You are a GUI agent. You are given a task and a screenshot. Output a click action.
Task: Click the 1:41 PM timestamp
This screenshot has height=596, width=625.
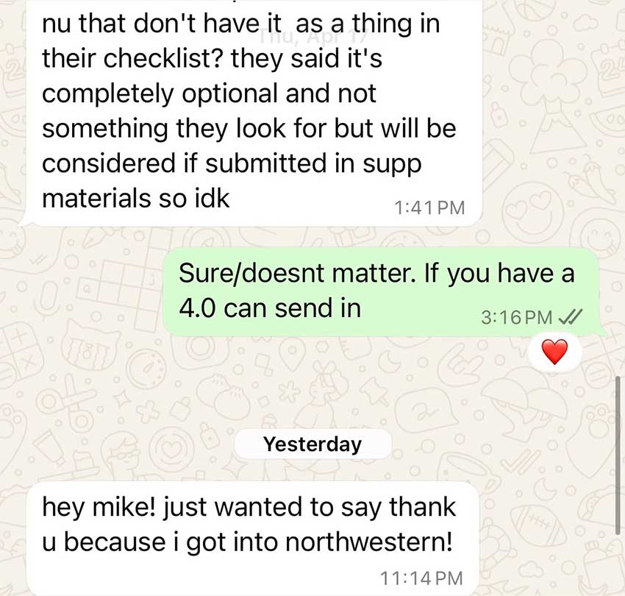(429, 207)
